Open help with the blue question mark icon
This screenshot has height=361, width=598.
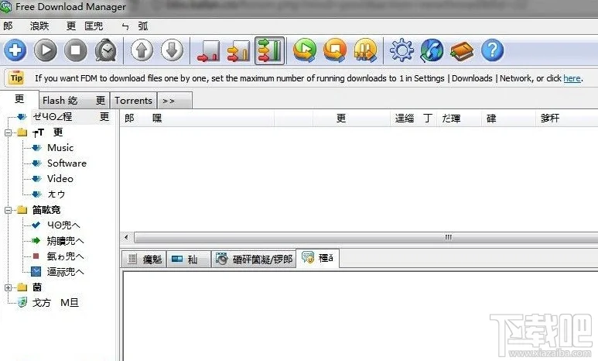[492, 50]
